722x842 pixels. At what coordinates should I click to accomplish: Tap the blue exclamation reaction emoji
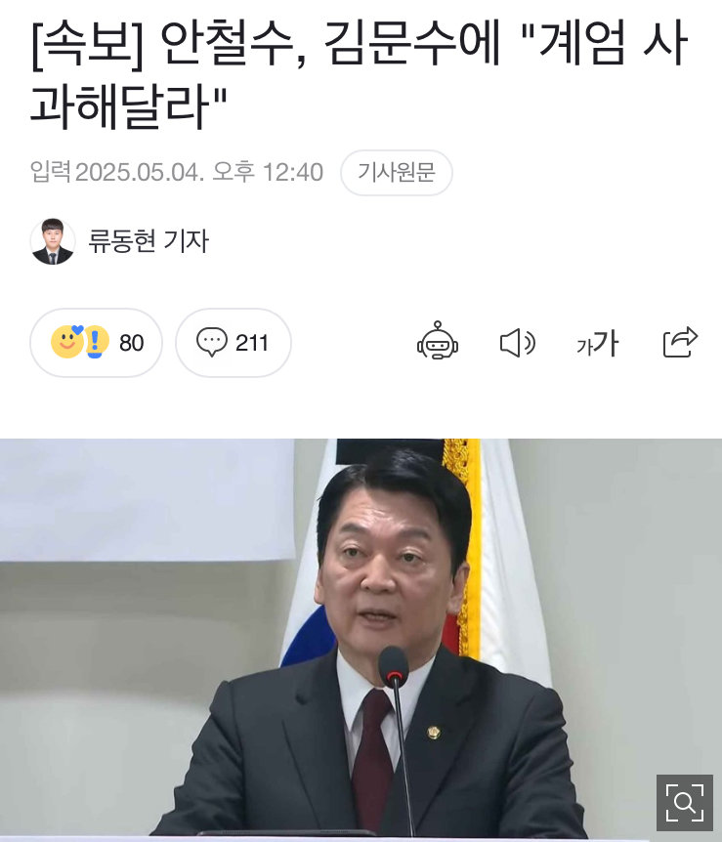point(97,342)
